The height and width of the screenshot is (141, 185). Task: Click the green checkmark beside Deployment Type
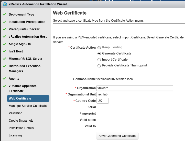[x=4, y=15]
